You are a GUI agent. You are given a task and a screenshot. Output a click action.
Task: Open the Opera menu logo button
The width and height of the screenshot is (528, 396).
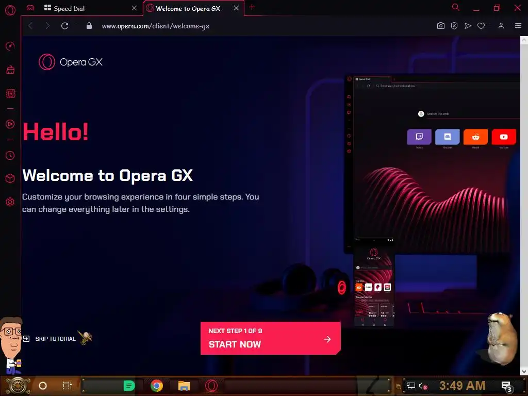coord(10,10)
